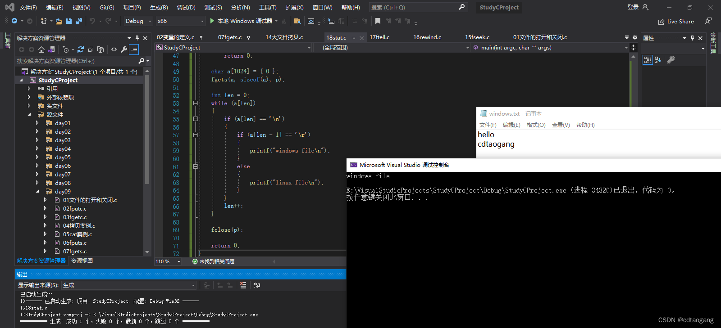721x328 pixels.
Task: Toggle auto-hide pin on Solution Explorer panel
Action: click(137, 38)
